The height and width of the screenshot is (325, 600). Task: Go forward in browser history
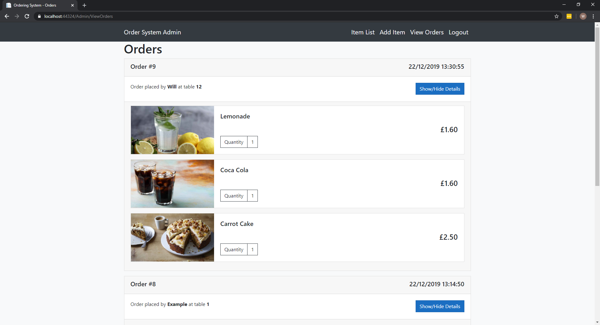tap(17, 16)
